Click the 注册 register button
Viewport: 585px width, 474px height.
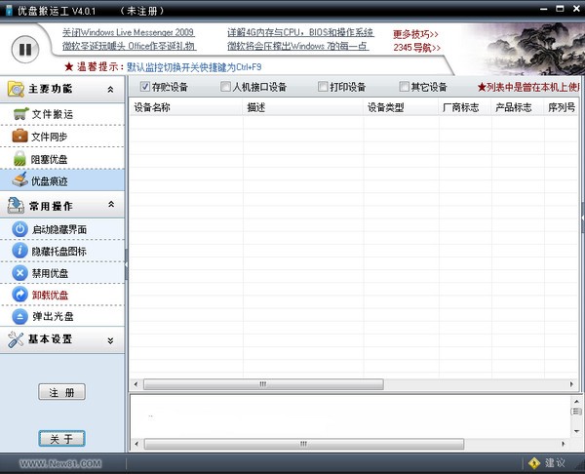61,392
